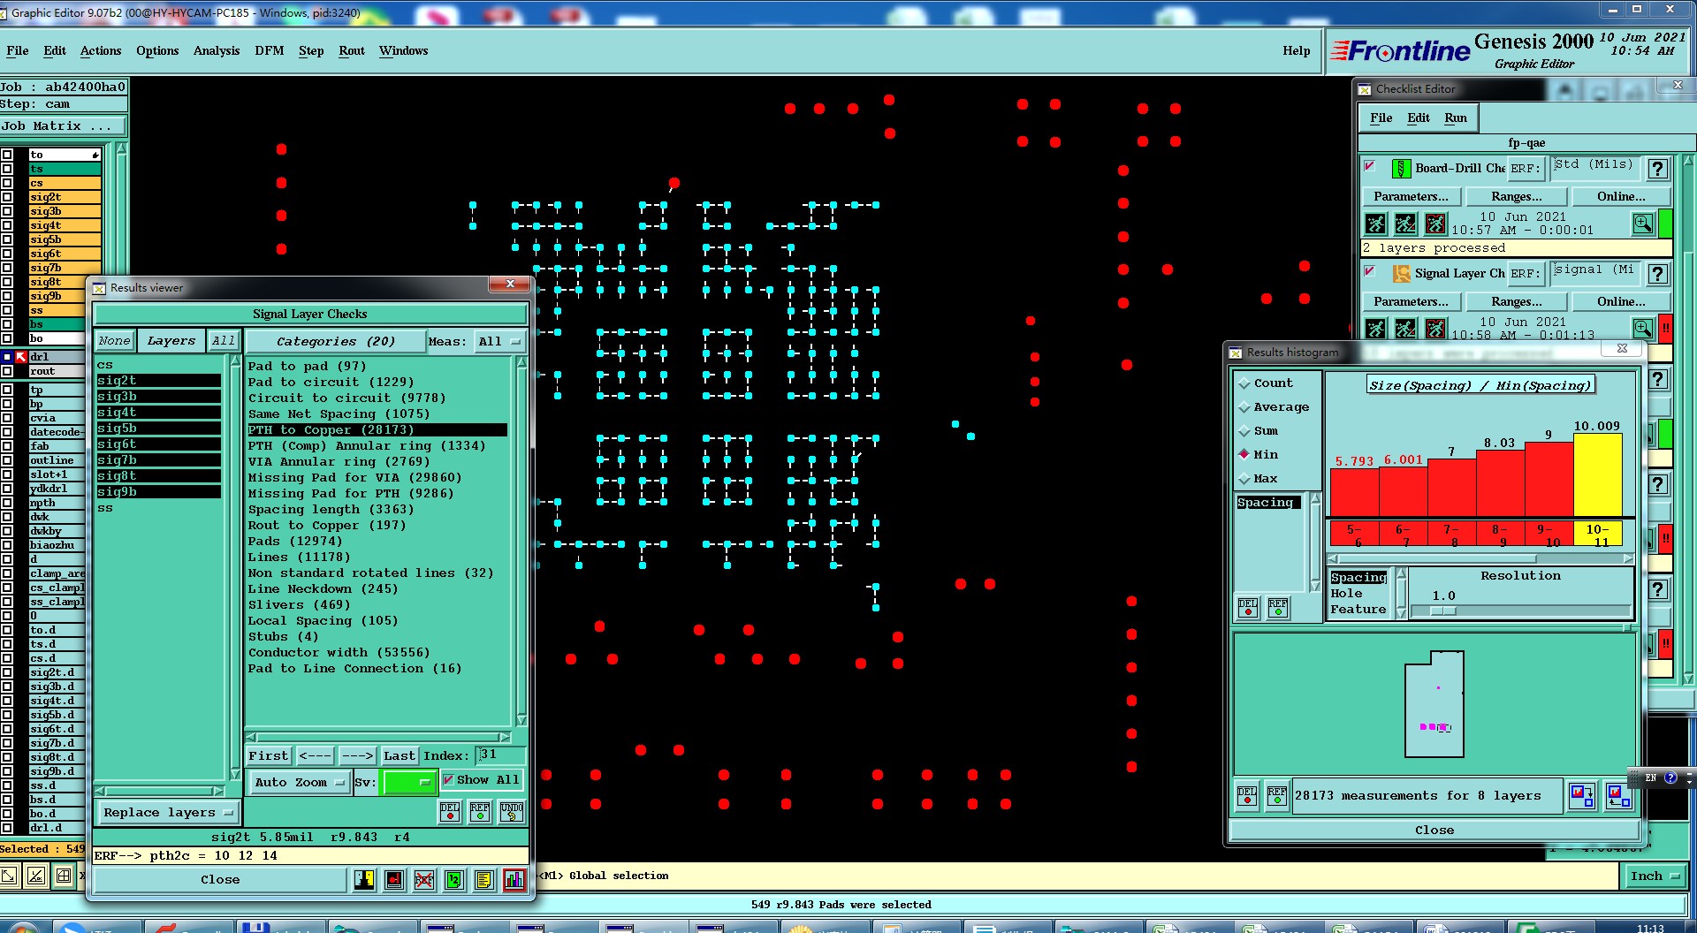The height and width of the screenshot is (933, 1697).
Task: Click the grid tool icon at bottom left
Action: click(x=64, y=876)
